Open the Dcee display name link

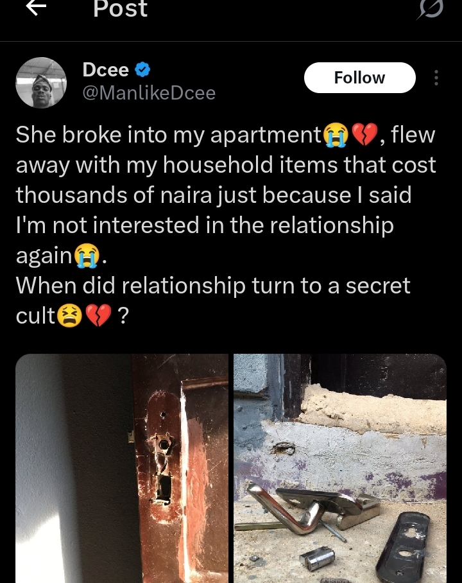(106, 69)
